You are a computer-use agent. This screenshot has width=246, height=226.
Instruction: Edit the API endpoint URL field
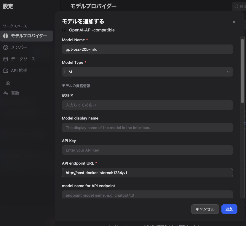147,173
